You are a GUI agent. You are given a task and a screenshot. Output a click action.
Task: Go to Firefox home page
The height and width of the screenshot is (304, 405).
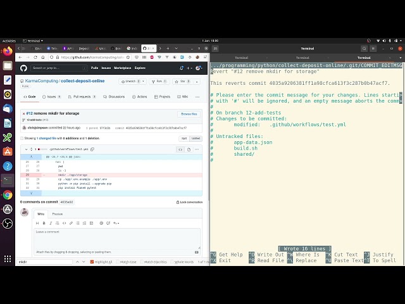click(x=43, y=58)
